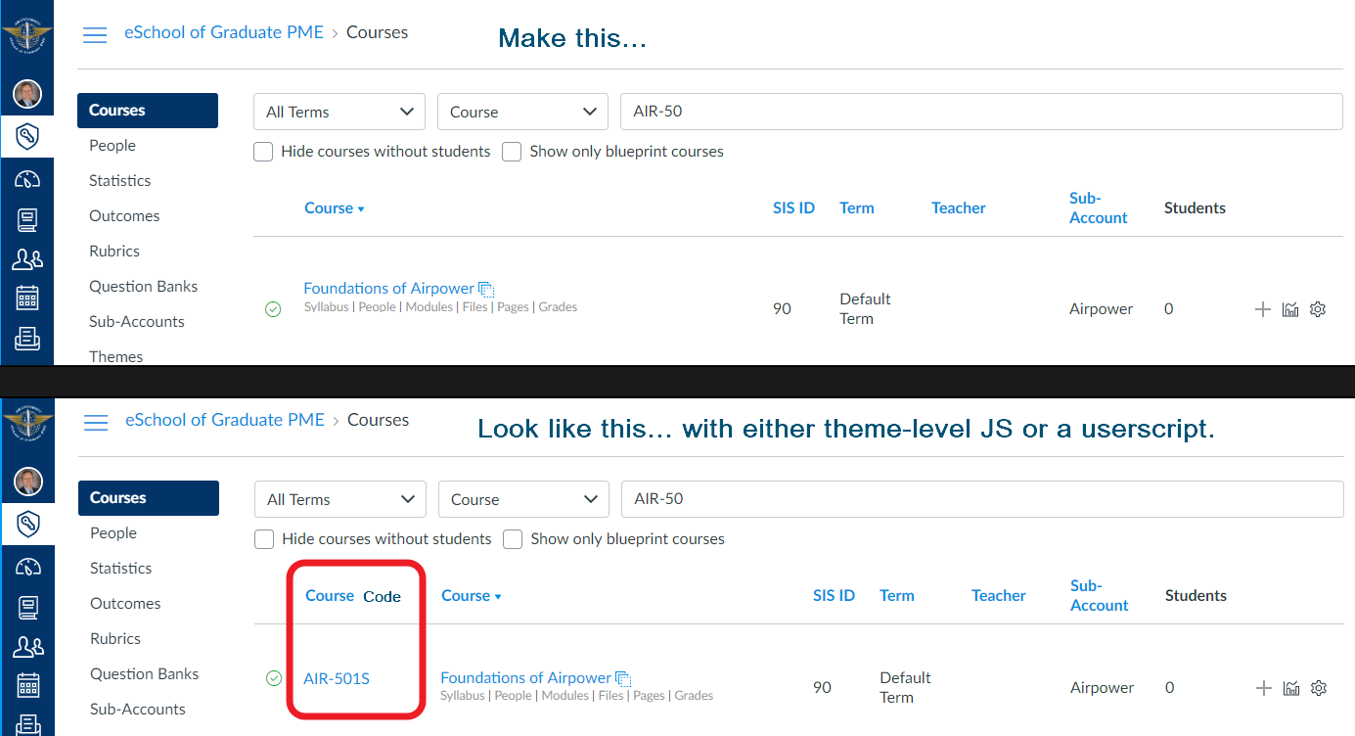Click the add-user plus icon on the course row
Screen dimensions: 1355x736
point(1262,308)
